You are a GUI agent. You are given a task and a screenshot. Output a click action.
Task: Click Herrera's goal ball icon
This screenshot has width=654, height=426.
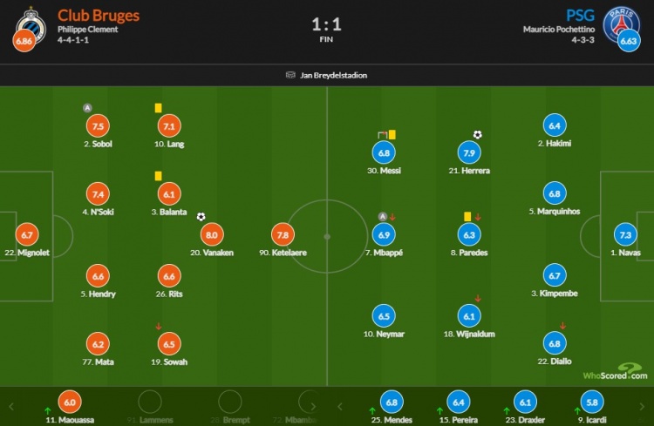click(x=477, y=135)
